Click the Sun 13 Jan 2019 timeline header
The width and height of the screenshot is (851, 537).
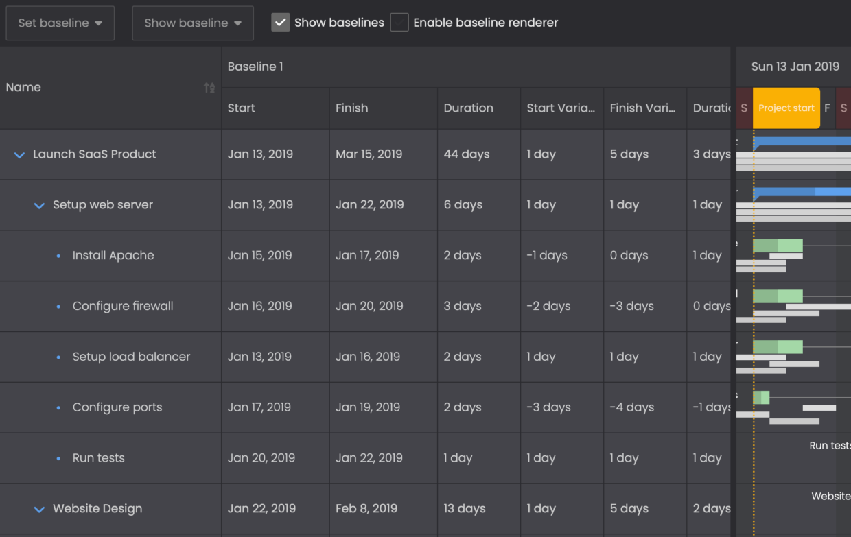[795, 66]
